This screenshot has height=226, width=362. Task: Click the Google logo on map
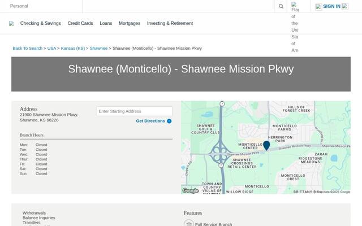[190, 190]
